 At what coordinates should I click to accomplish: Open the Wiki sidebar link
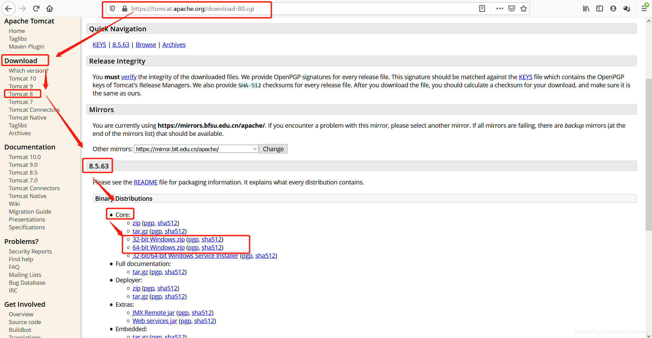pyautogui.click(x=14, y=204)
